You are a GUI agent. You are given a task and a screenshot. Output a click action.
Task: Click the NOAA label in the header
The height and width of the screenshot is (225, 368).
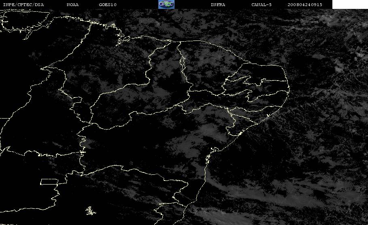[x=72, y=4]
